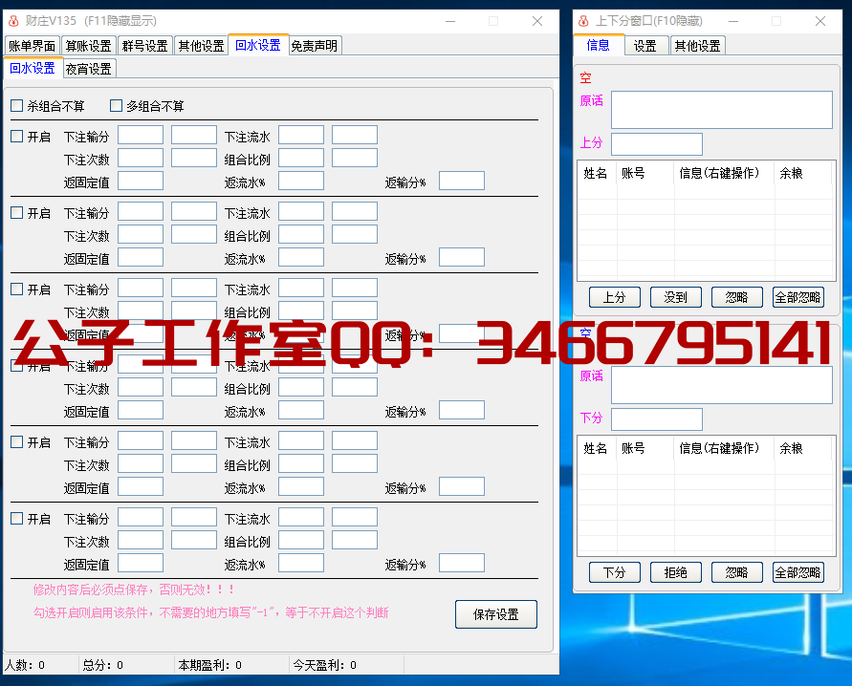The image size is (852, 686).
Task: Click 姓名 column header in upper list
Action: 596,173
